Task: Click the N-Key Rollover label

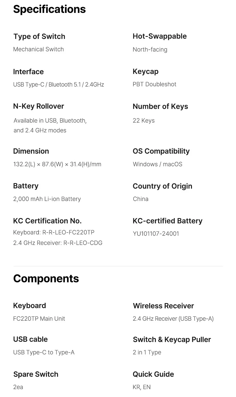Action: (x=39, y=106)
